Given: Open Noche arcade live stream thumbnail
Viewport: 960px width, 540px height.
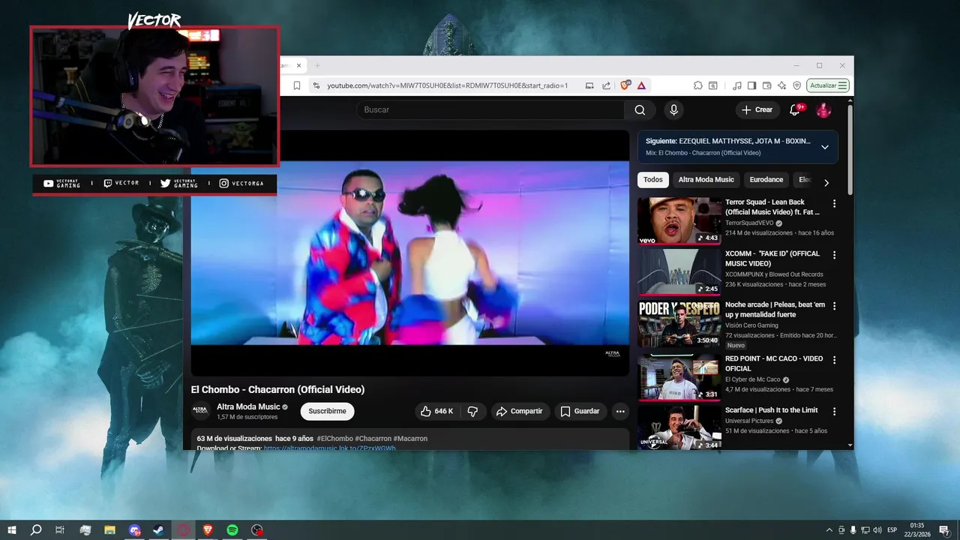Looking at the screenshot, I should click(679, 323).
